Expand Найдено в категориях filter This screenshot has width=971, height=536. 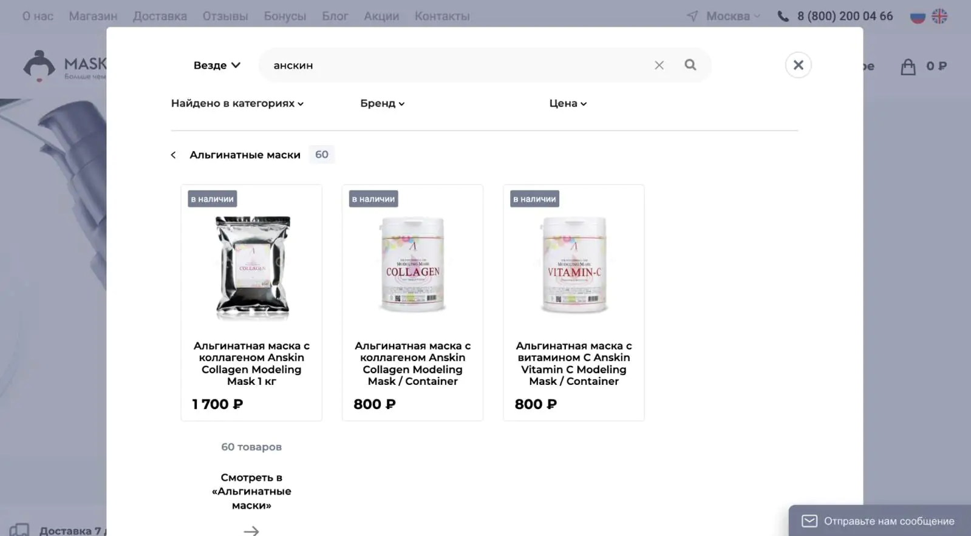pyautogui.click(x=237, y=103)
